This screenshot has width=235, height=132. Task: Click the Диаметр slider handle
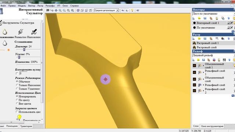(24, 49)
